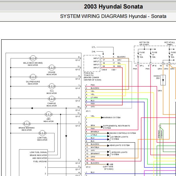Select the 'LOW FUEL SIGNAL' terminal label
The height and width of the screenshot is (176, 176).
pyautogui.click(x=38, y=152)
